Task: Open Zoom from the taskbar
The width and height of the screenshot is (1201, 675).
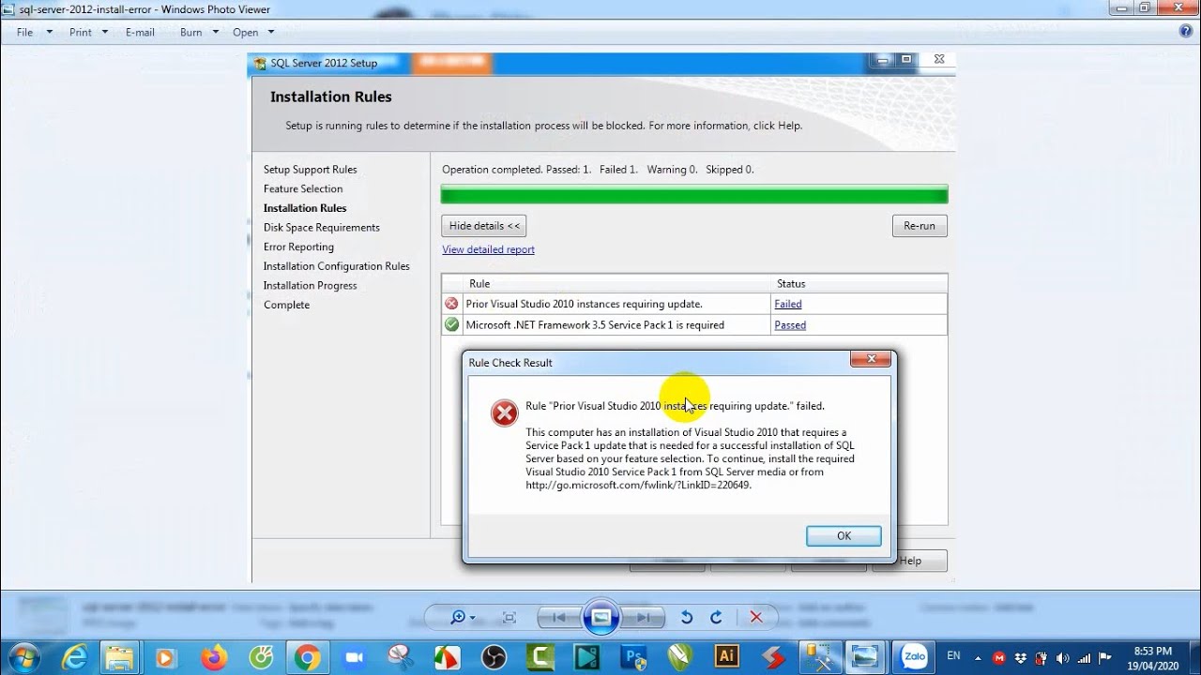Action: pos(354,657)
